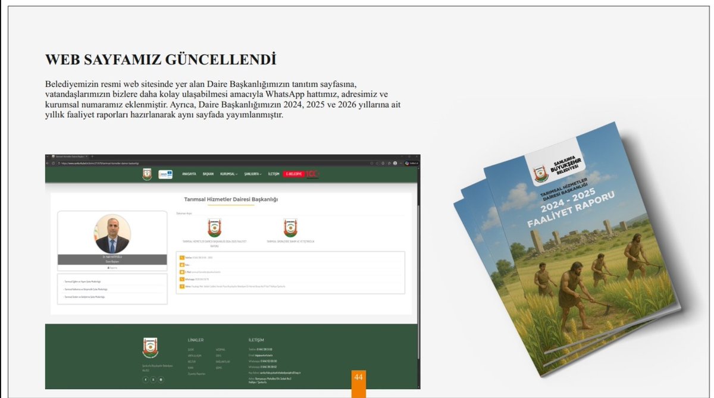This screenshot has height=398, width=714.
Task: Open the browser profile avatar icon
Action: coord(394,163)
